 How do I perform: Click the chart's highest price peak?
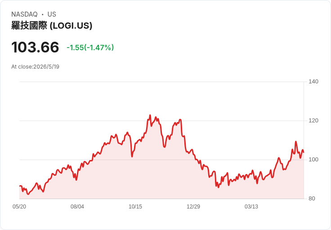point(150,115)
